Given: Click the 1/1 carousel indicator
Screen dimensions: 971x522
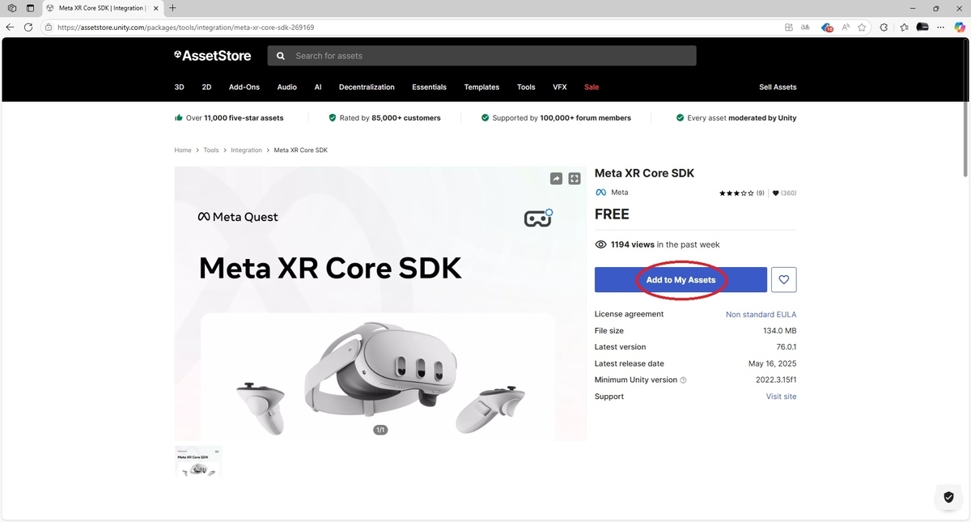Looking at the screenshot, I should click(380, 430).
